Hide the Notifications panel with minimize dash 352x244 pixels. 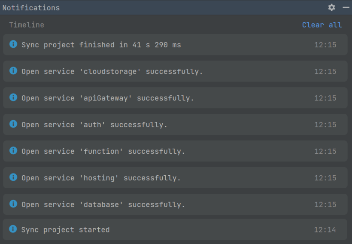[346, 8]
